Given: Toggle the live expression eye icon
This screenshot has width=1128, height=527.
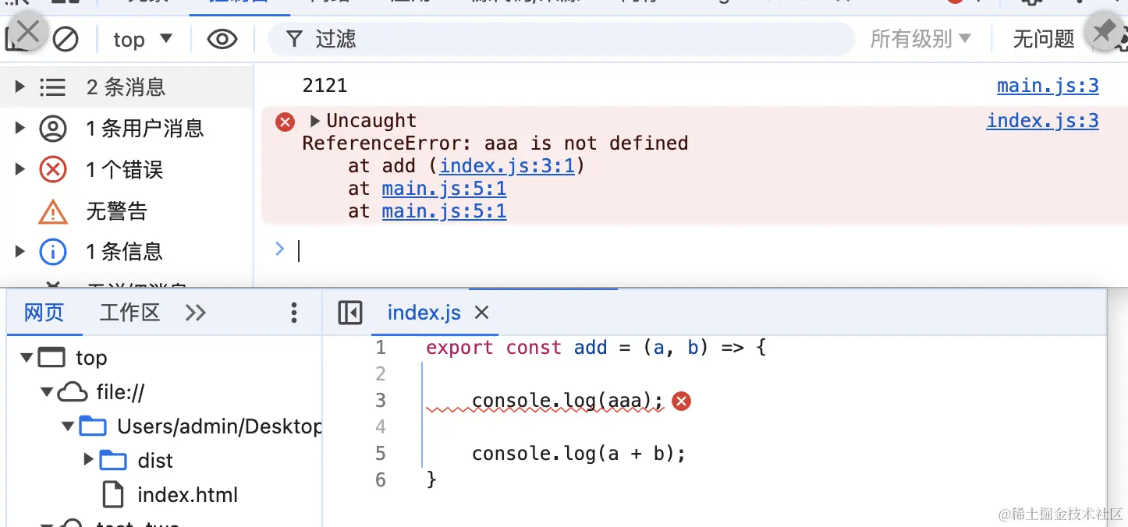Looking at the screenshot, I should (222, 39).
